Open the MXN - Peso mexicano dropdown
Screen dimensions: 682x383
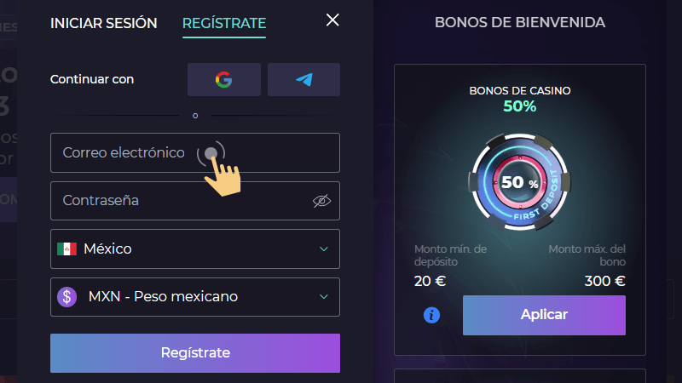click(194, 297)
